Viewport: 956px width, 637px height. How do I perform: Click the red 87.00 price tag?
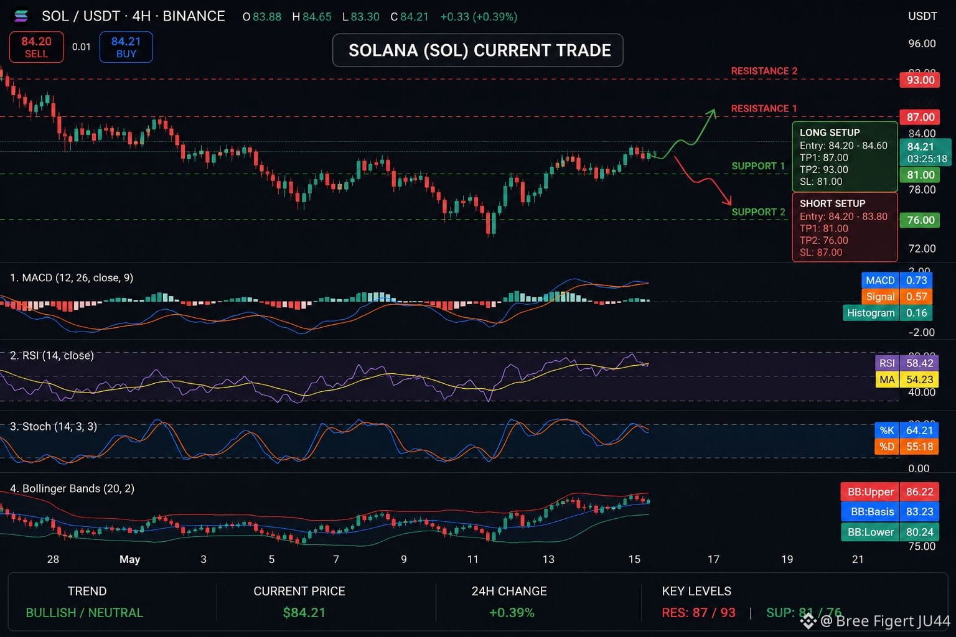click(x=920, y=117)
